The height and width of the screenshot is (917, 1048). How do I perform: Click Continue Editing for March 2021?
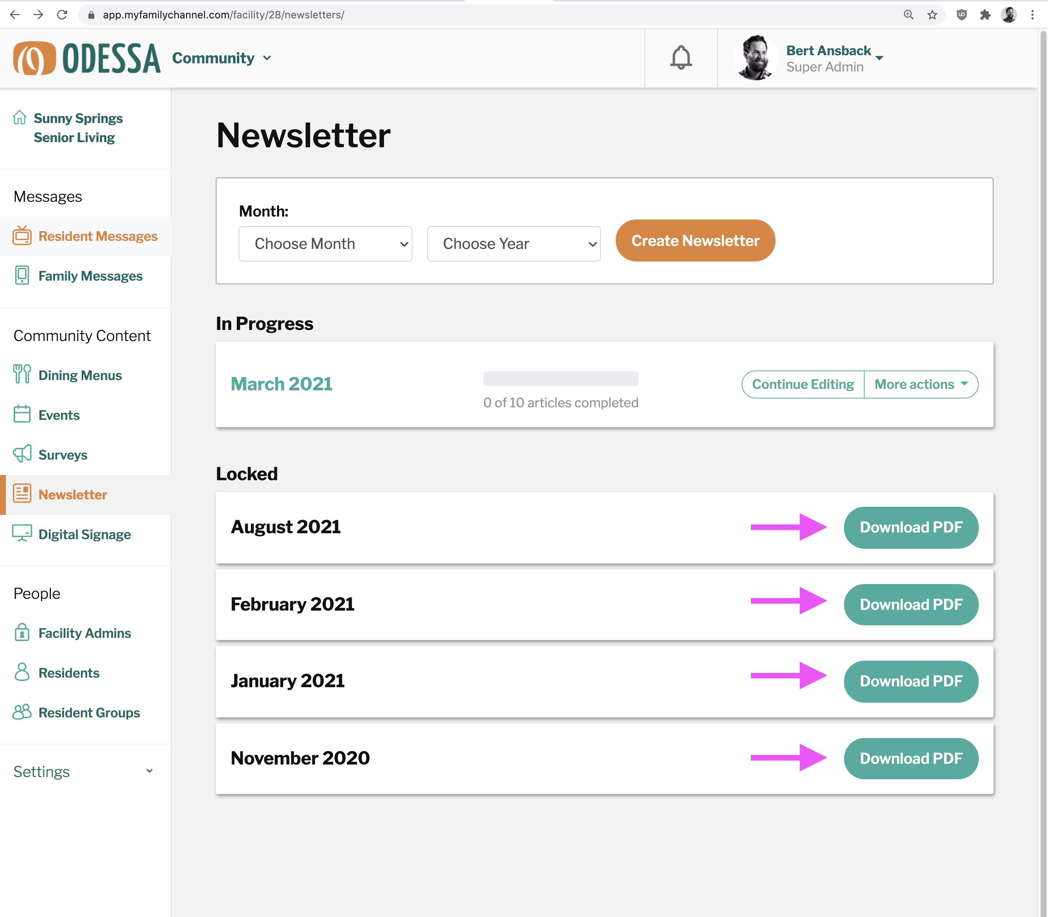[x=803, y=384]
